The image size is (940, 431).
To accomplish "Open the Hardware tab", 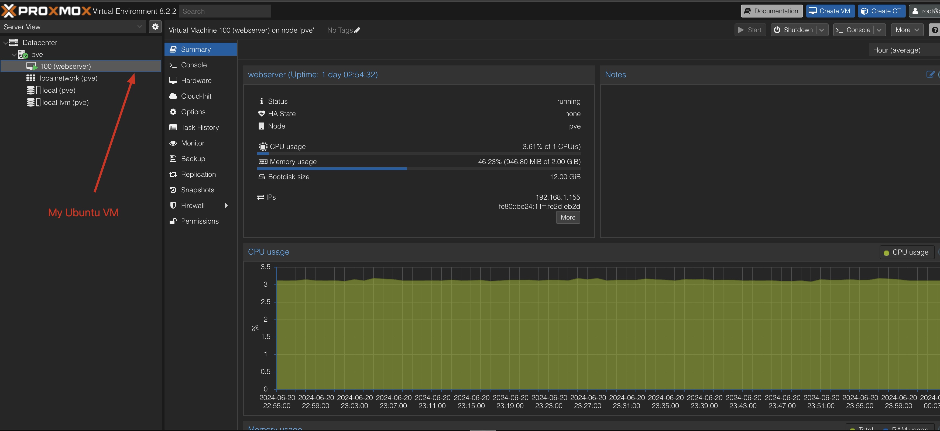I will point(200,81).
